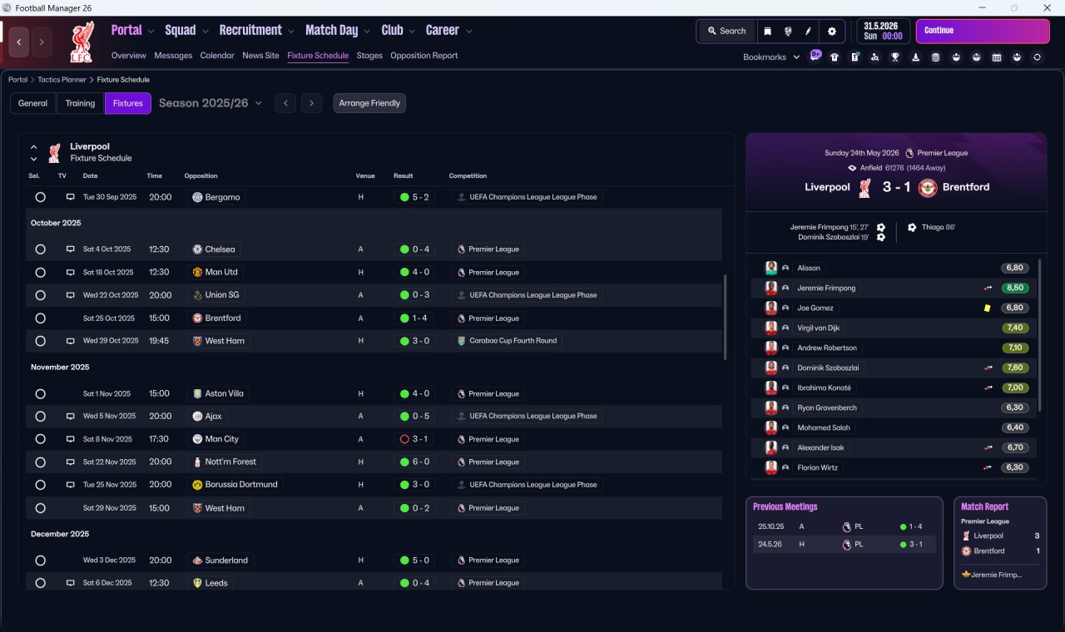This screenshot has width=1065, height=632.
Task: Click the 31.5.2026 date and time box
Action: tap(883, 31)
